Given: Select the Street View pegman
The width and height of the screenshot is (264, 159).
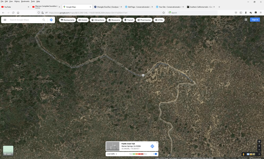Looking at the screenshot, I should point(243,154).
